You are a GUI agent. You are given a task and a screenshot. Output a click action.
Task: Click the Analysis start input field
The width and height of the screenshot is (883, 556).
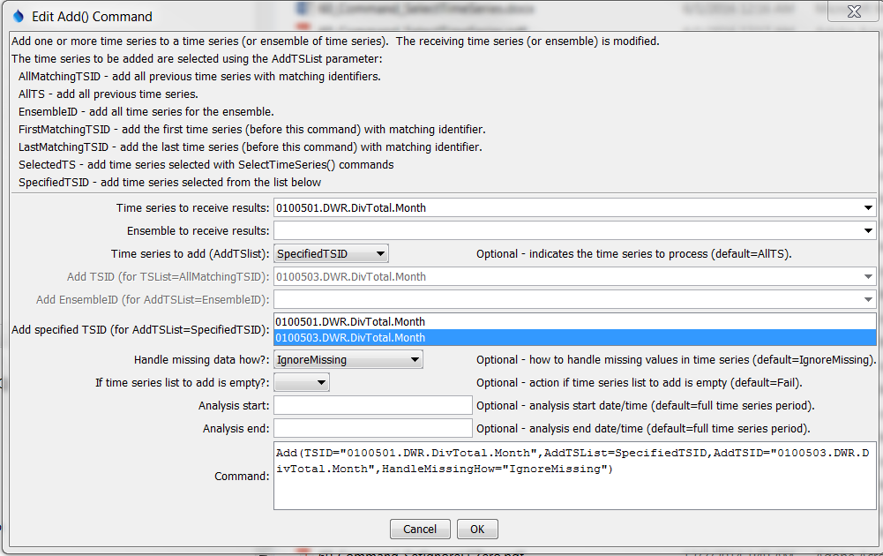(x=373, y=405)
